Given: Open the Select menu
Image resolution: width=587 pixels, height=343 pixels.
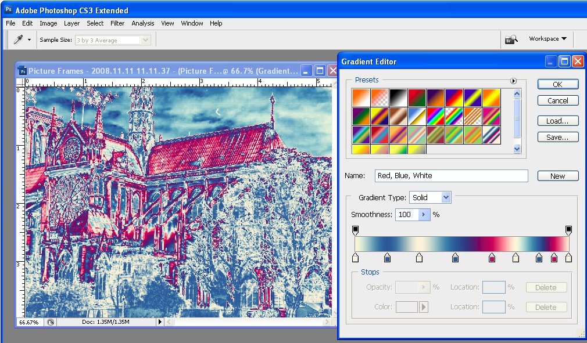Looking at the screenshot, I should (x=95, y=23).
